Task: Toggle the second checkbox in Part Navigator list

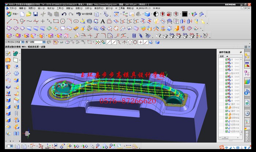Action: (x=227, y=63)
